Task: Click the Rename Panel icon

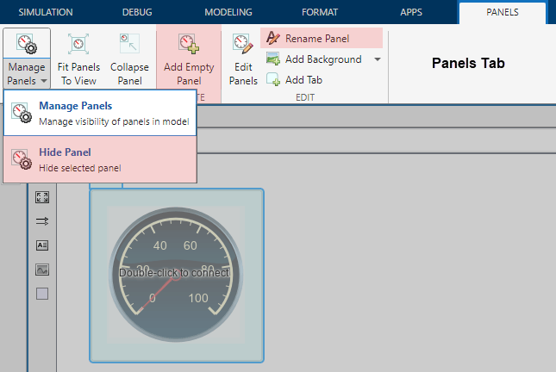Action: 273,38
